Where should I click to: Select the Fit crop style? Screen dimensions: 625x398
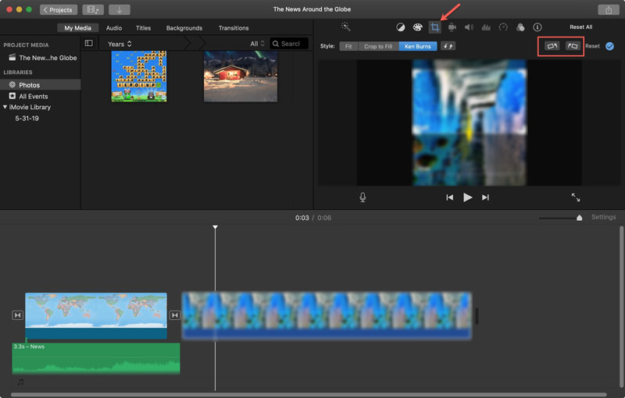348,46
